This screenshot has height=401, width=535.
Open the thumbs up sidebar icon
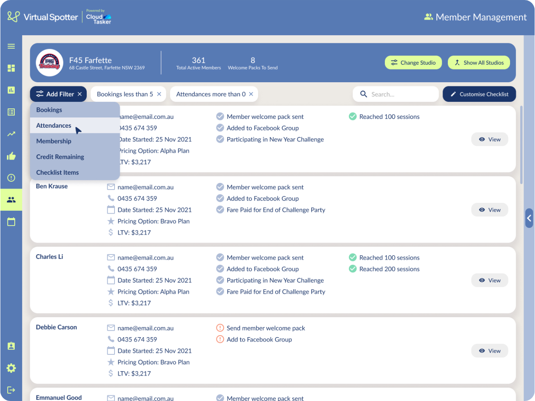pos(11,156)
